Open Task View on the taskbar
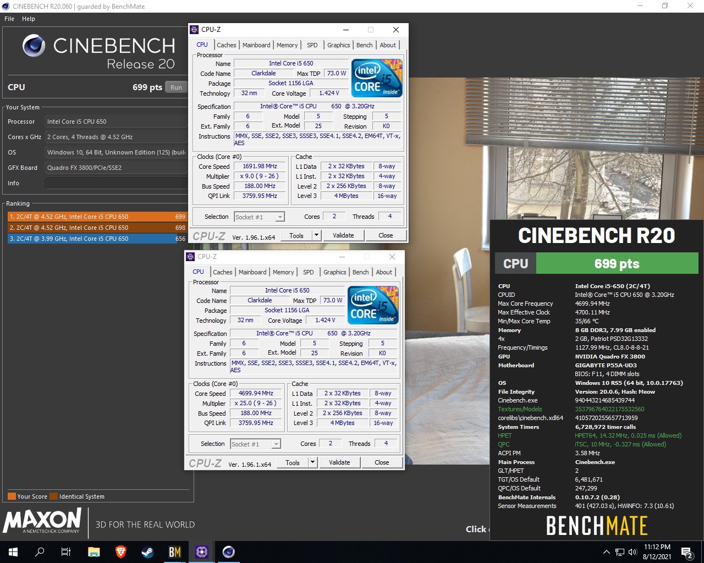Screen dimensions: 704x563 tap(66, 552)
